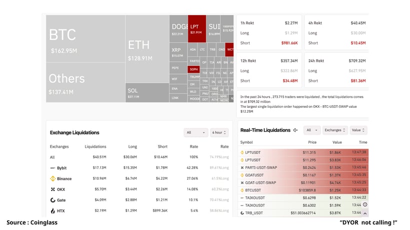
Task: Click the Binance exchange logo icon
Action: coord(53,179)
